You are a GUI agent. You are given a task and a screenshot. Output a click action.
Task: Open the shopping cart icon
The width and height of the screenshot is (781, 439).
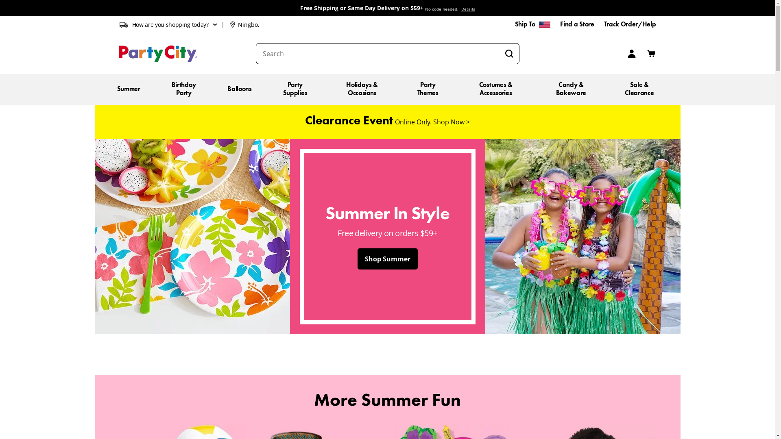tap(651, 53)
